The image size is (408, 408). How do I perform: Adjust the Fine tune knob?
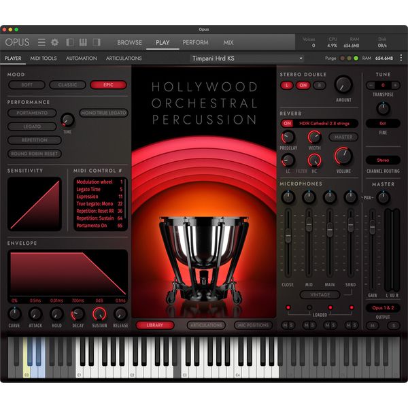point(383,109)
